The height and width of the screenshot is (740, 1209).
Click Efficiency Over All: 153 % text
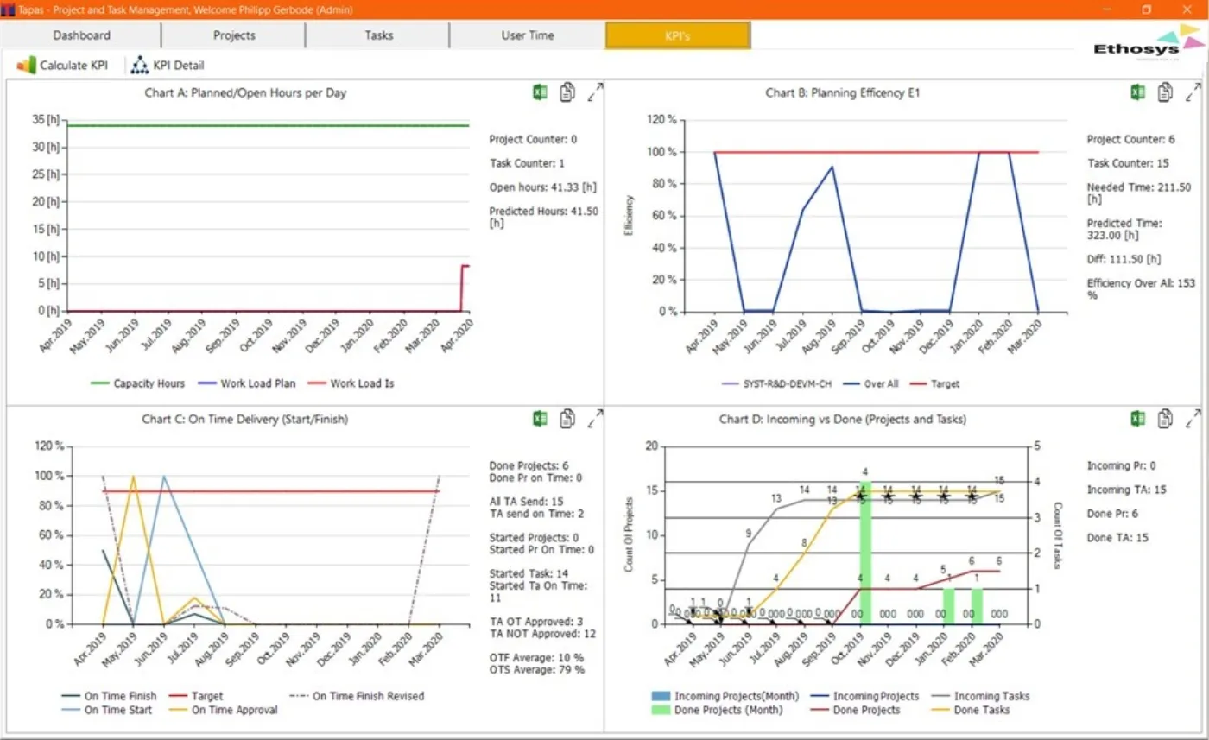1141,288
